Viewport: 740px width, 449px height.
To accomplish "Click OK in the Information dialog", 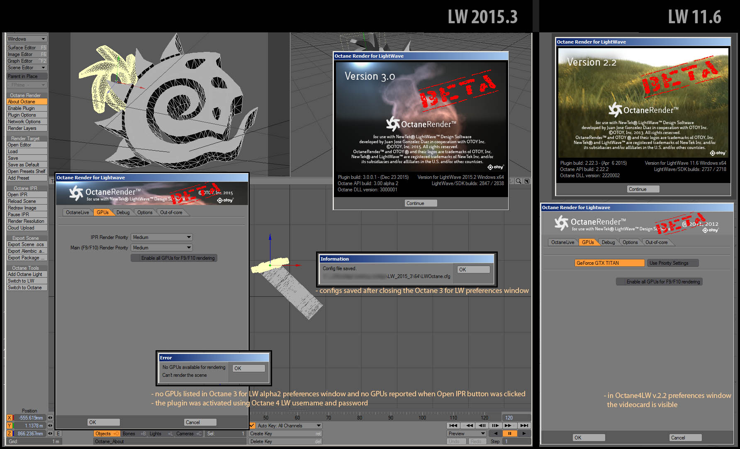I will [474, 270].
